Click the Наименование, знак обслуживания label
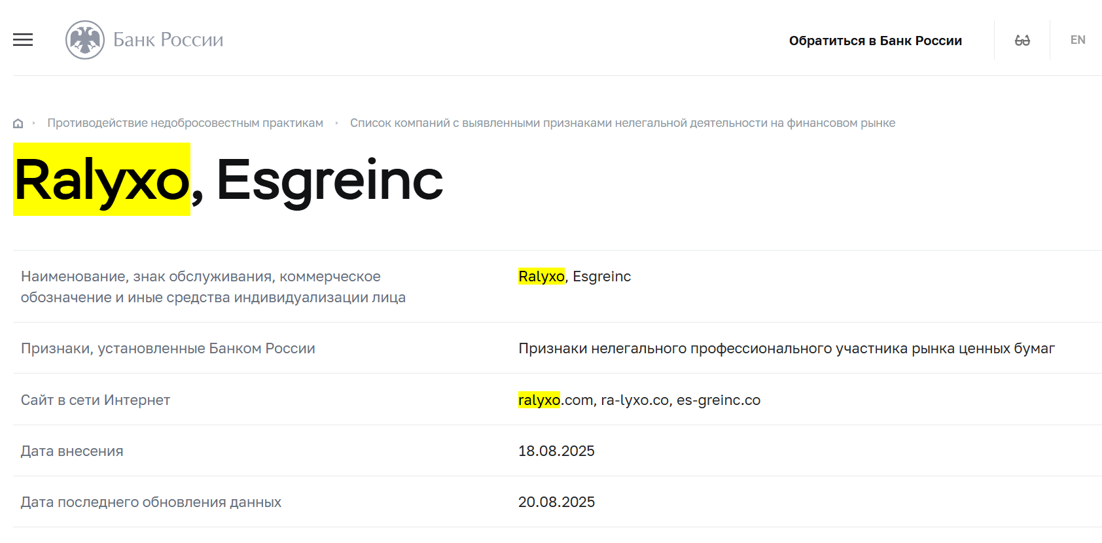The width and height of the screenshot is (1102, 543). point(213,287)
